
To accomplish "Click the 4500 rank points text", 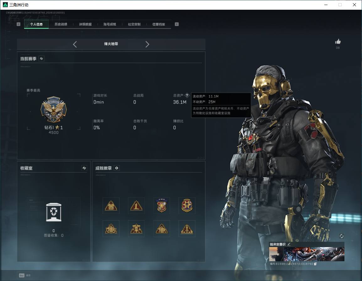I will (x=54, y=133).
